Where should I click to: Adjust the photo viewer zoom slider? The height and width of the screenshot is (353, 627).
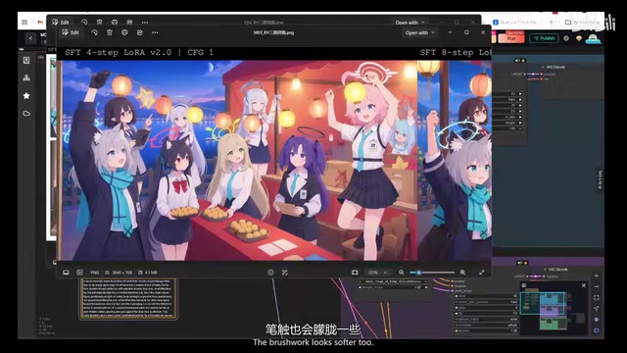[432, 273]
